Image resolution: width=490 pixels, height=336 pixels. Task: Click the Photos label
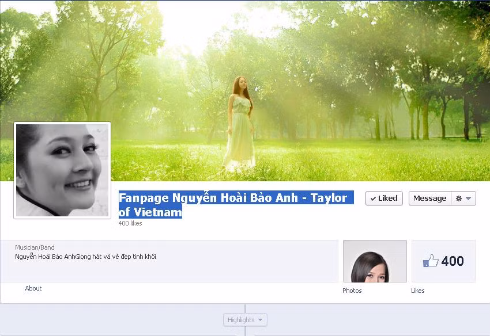(x=352, y=291)
